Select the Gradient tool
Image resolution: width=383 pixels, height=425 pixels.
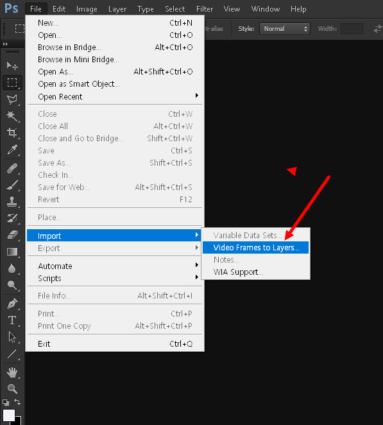[x=12, y=252]
